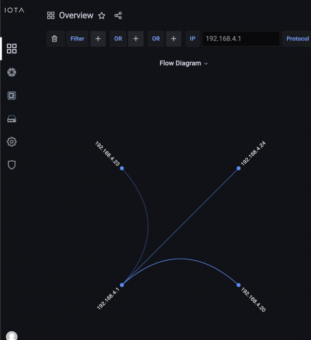The width and height of the screenshot is (311, 340).
Task: Click the IP address filter input field
Action: (x=241, y=39)
